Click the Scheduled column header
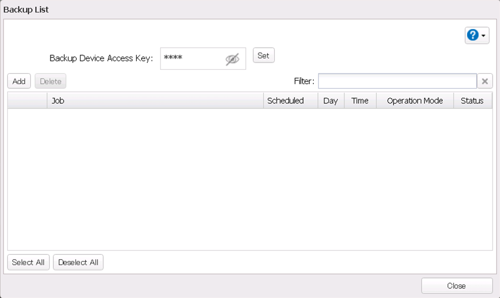 click(285, 100)
